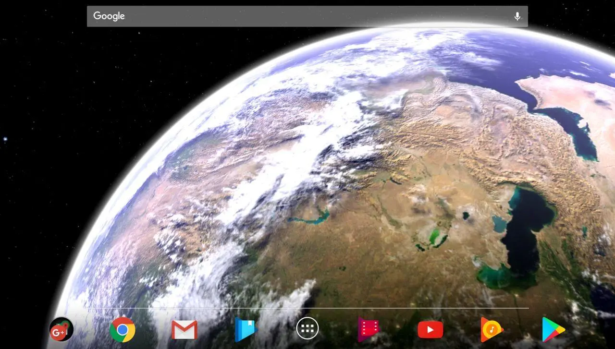Open the Gmail app
The width and height of the screenshot is (615, 349).
click(x=184, y=330)
